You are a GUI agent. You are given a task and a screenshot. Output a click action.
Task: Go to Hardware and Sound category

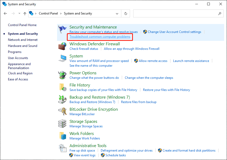coord(22,46)
